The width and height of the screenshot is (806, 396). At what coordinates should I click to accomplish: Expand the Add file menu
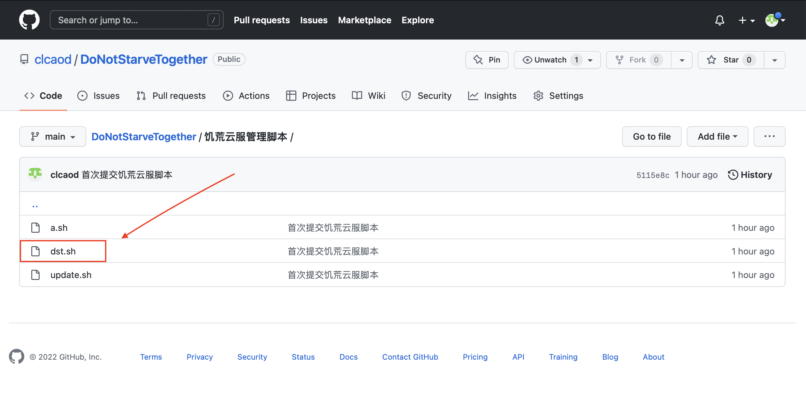(x=717, y=136)
